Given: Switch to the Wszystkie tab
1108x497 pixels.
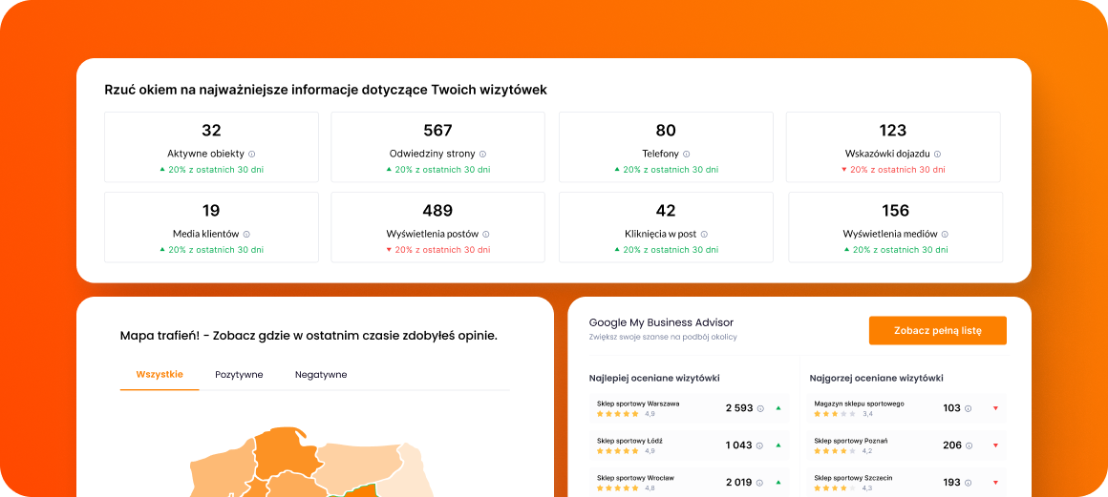Looking at the screenshot, I should [x=160, y=375].
